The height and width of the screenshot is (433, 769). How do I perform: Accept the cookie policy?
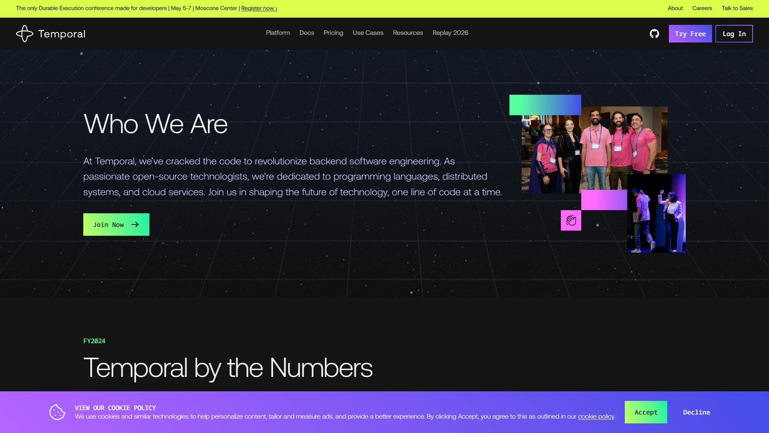click(x=646, y=412)
